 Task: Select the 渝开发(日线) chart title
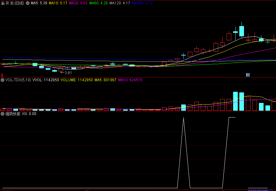click(12, 3)
